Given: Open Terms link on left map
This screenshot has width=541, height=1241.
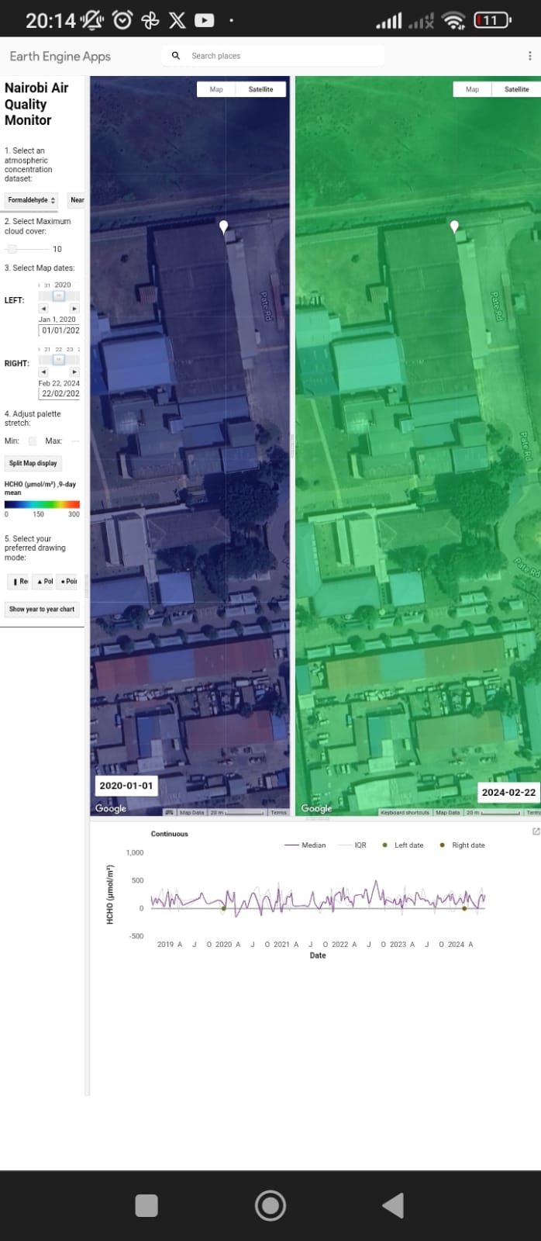Looking at the screenshot, I should pos(278,813).
